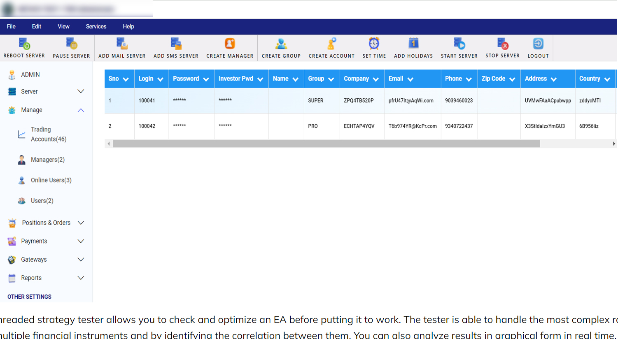Expand the Reports section
The image size is (618, 339).
81,278
